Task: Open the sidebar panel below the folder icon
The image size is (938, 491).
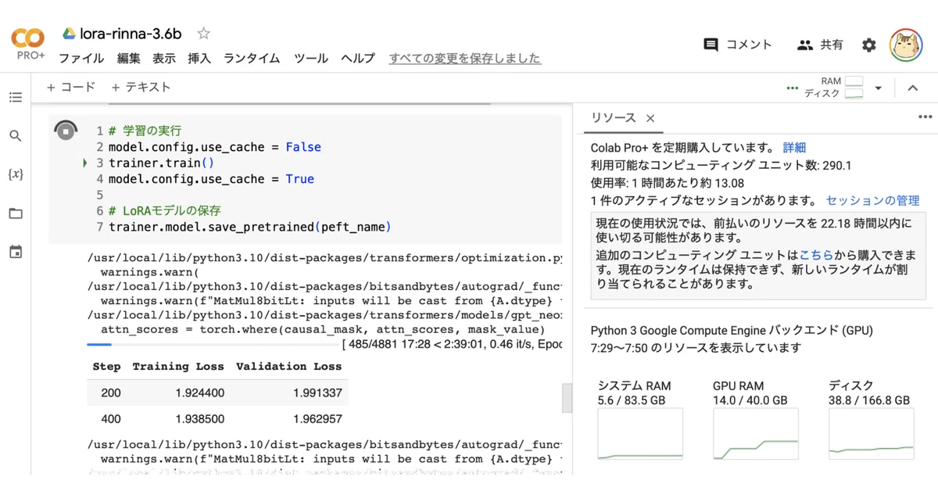Action: (16, 252)
